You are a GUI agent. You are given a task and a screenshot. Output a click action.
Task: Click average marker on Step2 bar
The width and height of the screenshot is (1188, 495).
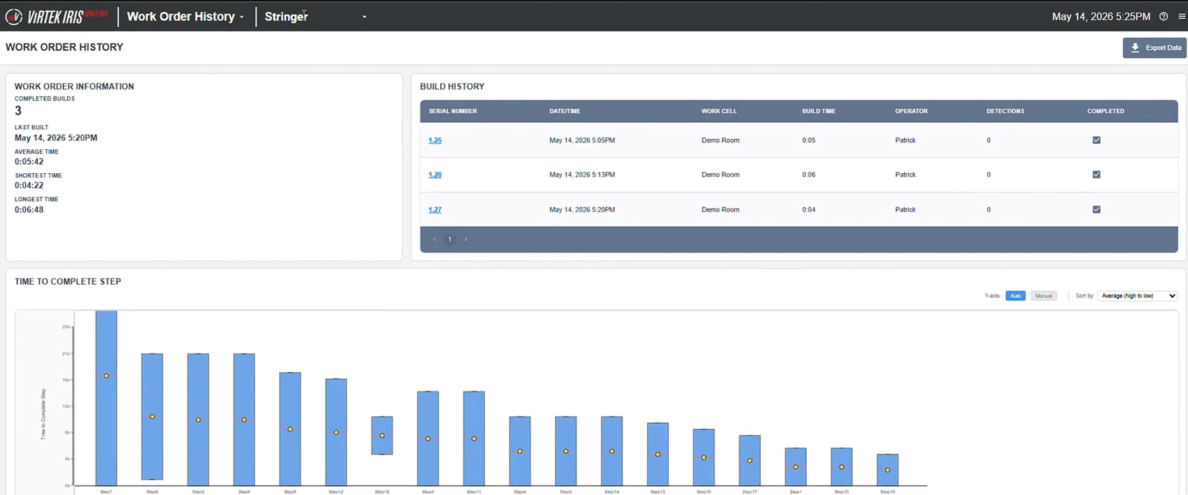pyautogui.click(x=199, y=420)
